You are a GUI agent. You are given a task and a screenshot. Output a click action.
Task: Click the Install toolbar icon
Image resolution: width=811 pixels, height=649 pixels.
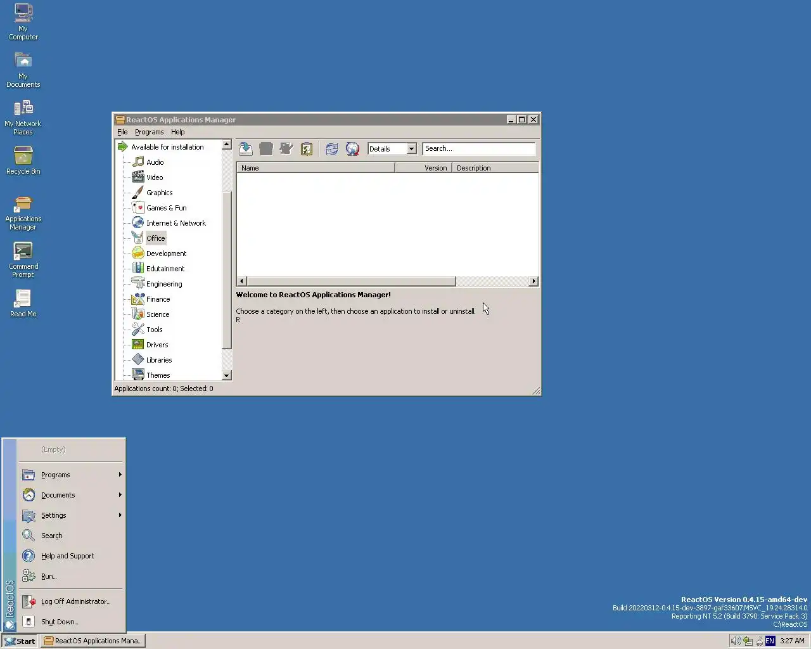(x=246, y=149)
